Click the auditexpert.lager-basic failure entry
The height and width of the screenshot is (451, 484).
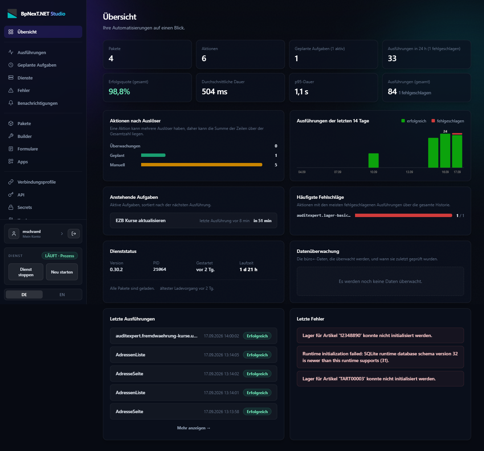click(x=380, y=215)
